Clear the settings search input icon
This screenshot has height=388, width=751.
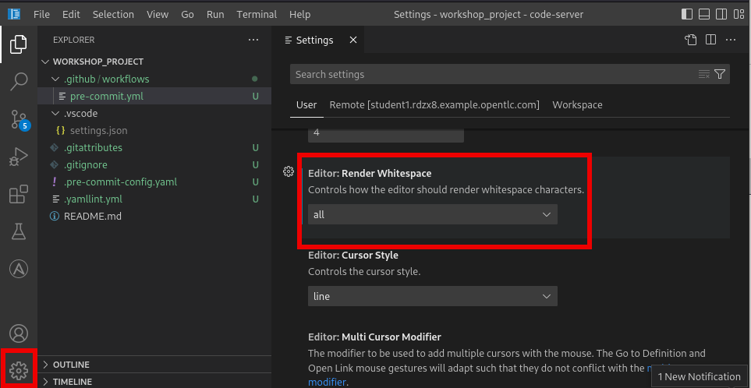[x=703, y=74]
